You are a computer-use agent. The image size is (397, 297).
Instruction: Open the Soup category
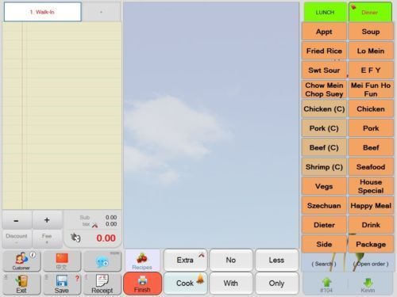[x=371, y=32]
